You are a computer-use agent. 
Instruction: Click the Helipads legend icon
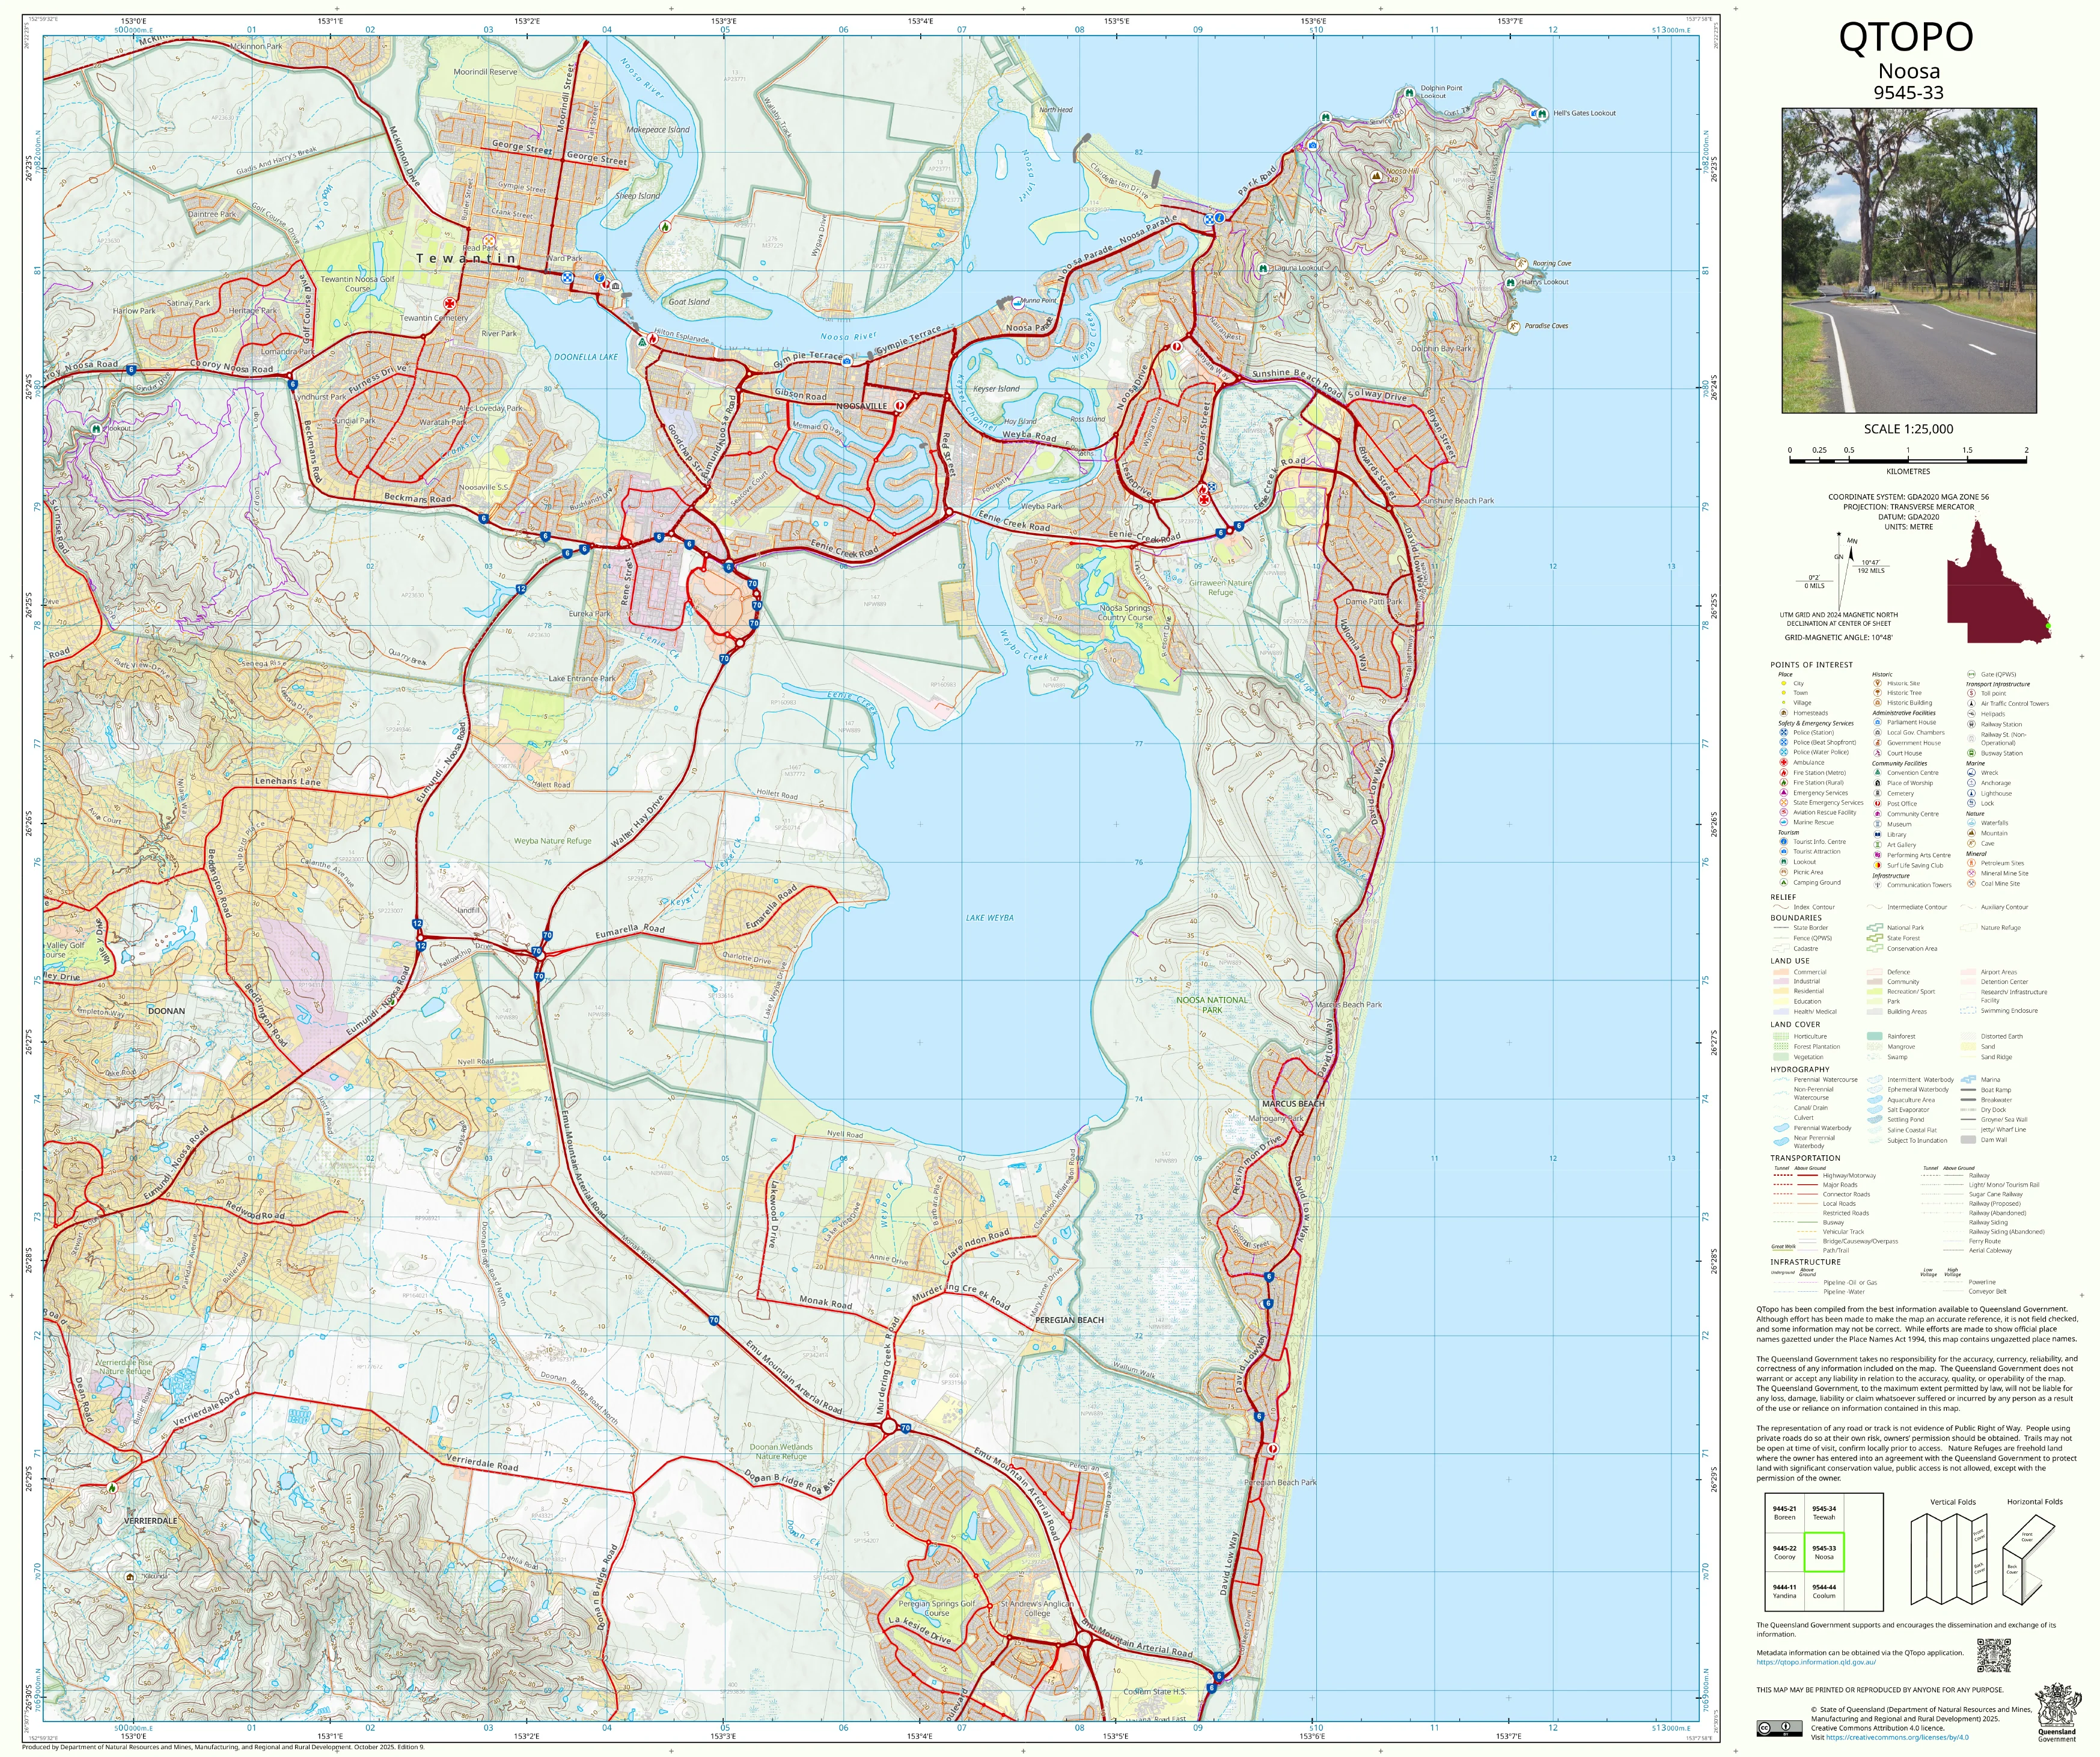(x=1971, y=714)
